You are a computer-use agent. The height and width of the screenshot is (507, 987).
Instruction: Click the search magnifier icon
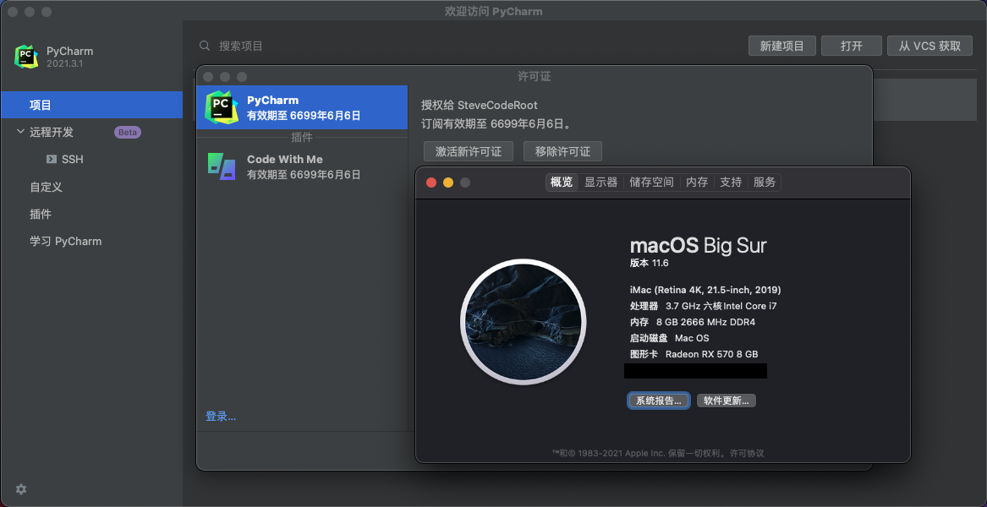point(205,46)
